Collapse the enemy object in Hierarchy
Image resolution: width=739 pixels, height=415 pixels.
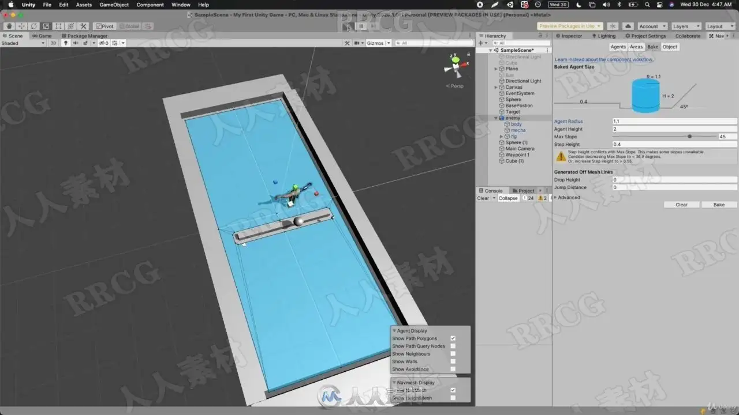pos(496,118)
